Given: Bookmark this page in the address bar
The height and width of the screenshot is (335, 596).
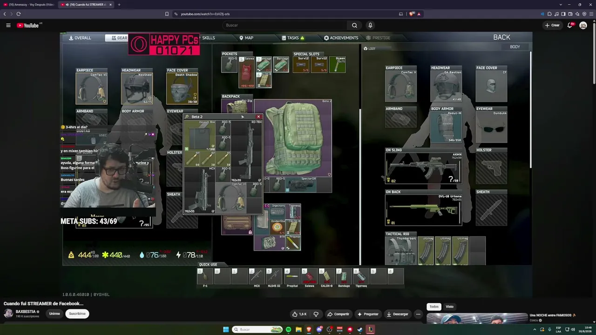Looking at the screenshot, I should [x=167, y=14].
